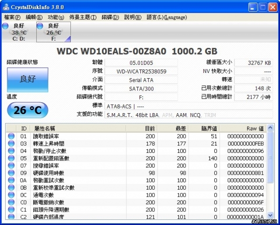The image size is (280, 225).
Task: Select attribute name 硬碟使用時數
Action: 49,173
